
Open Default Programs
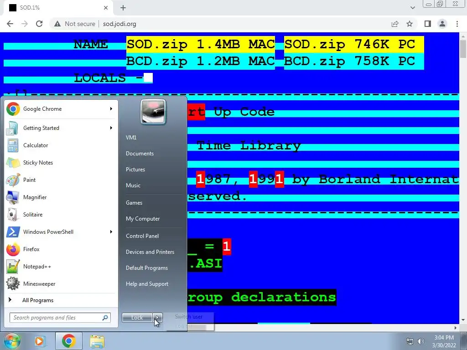(x=147, y=268)
